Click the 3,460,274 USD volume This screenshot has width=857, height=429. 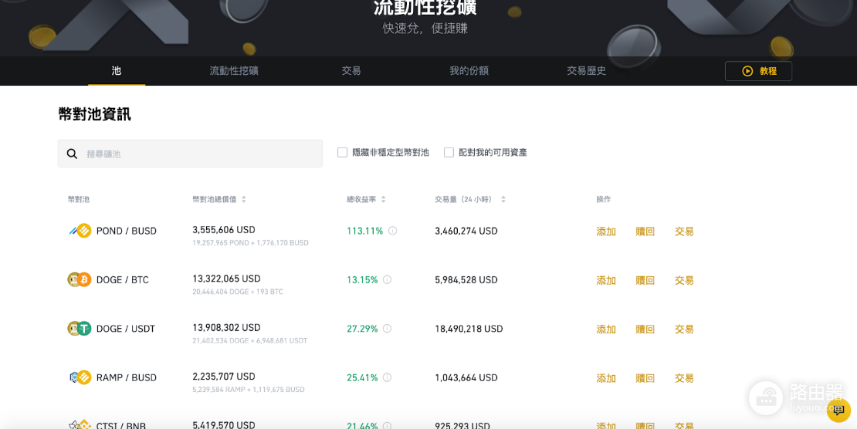[x=466, y=231]
